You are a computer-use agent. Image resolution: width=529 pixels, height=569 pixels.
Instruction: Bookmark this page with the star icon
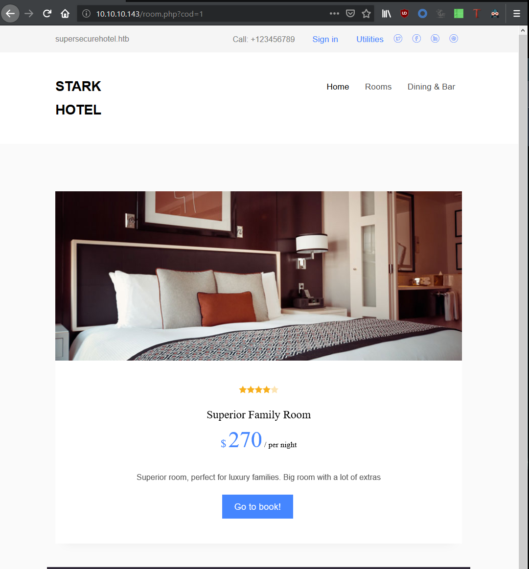tap(366, 14)
